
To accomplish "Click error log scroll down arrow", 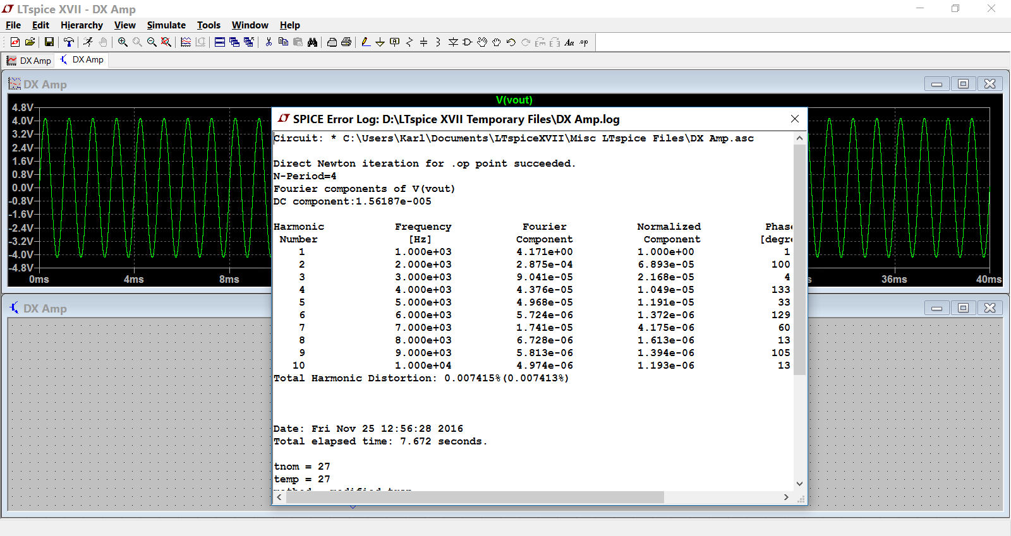I will pyautogui.click(x=799, y=484).
